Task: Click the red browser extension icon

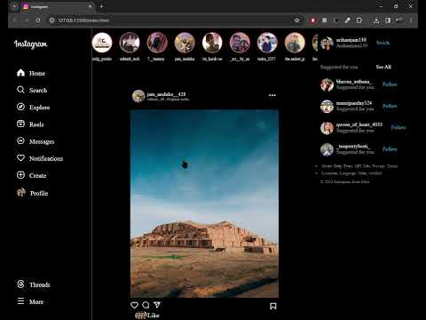Action: pyautogui.click(x=313, y=20)
